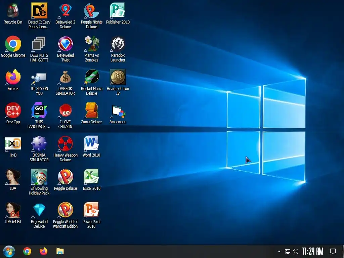Click Firefox in the taskbar
344x258 pixels.
(x=43, y=251)
